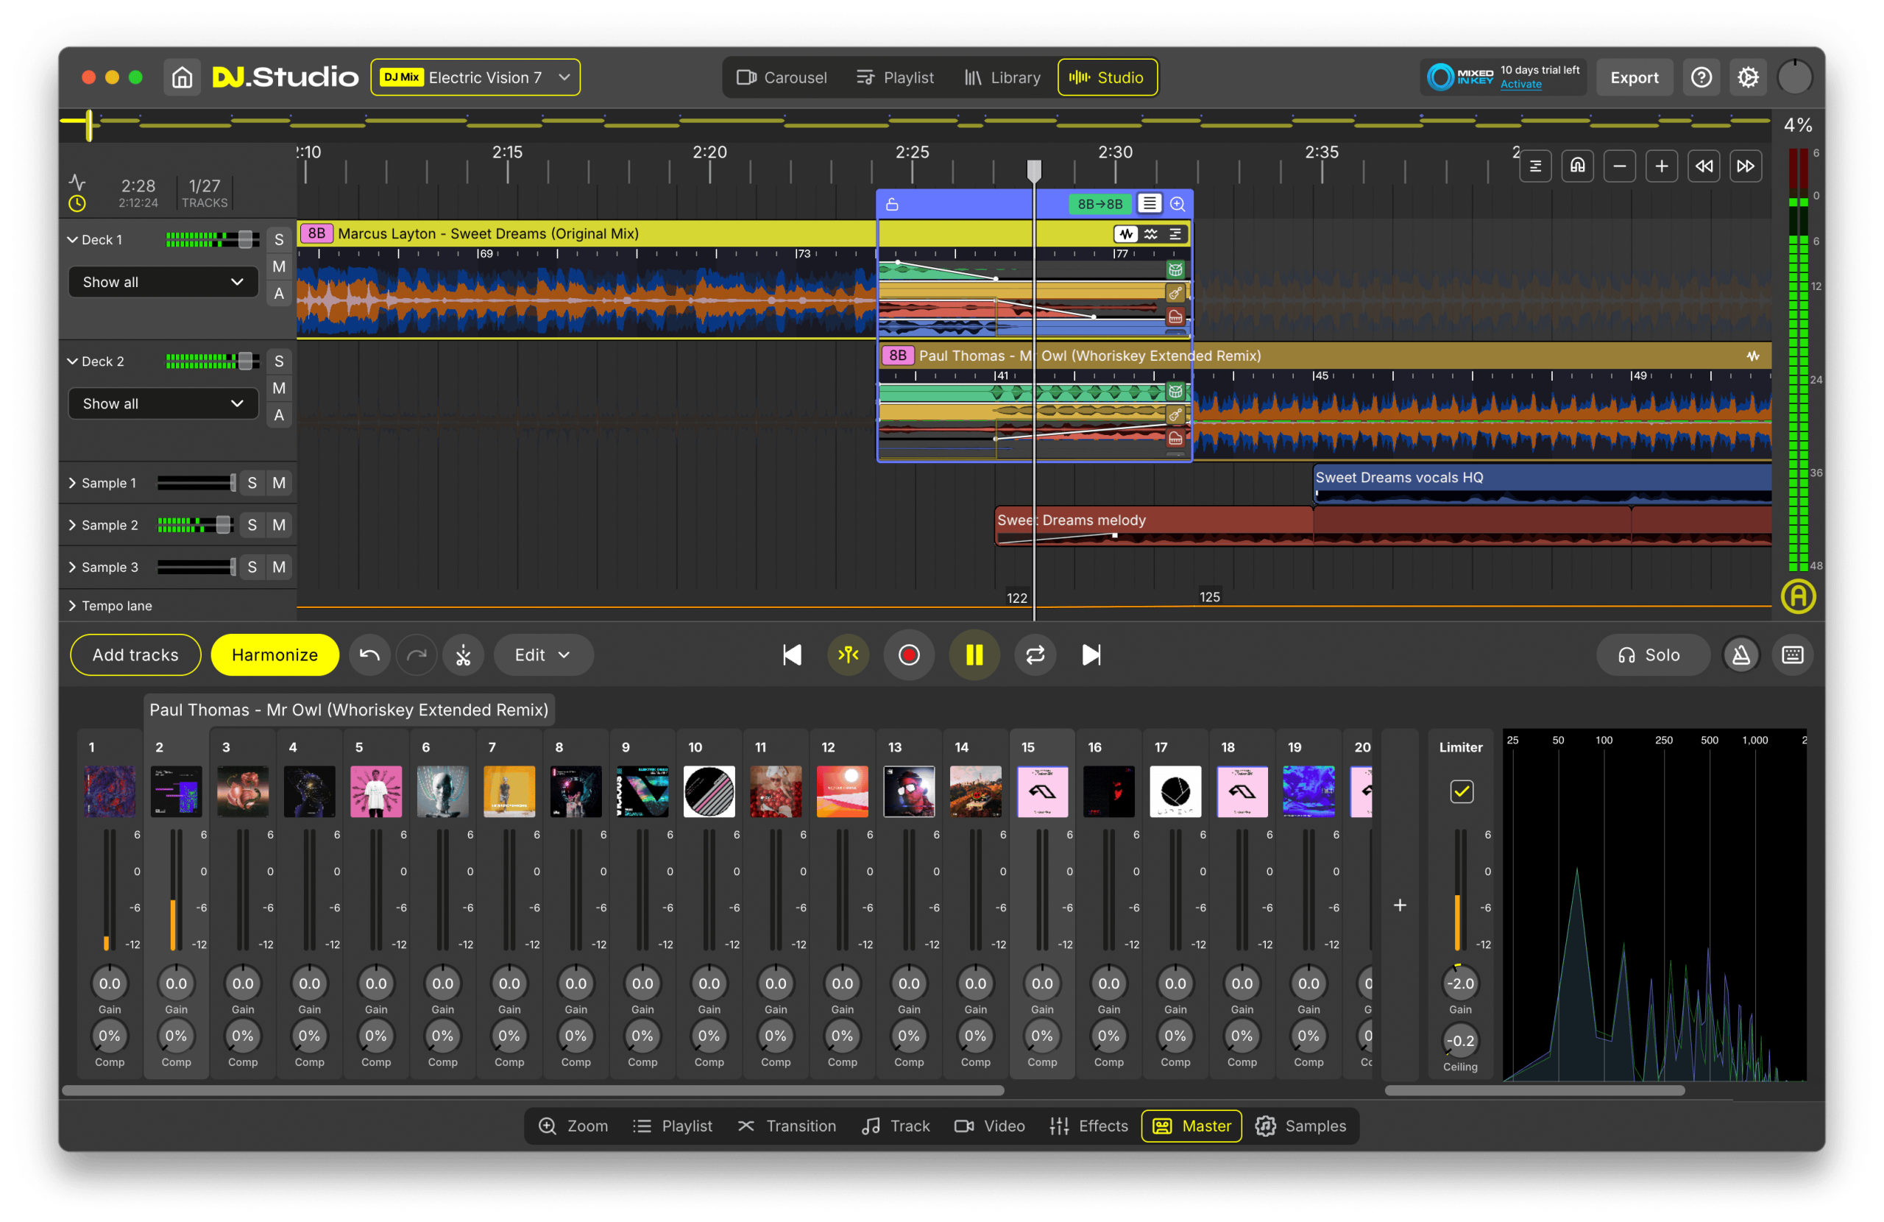1884x1222 pixels.
Task: Click the split scissors tool
Action: 463,655
